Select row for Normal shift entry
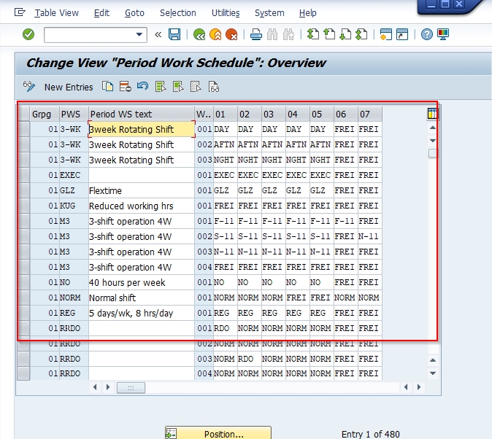 tap(23, 298)
